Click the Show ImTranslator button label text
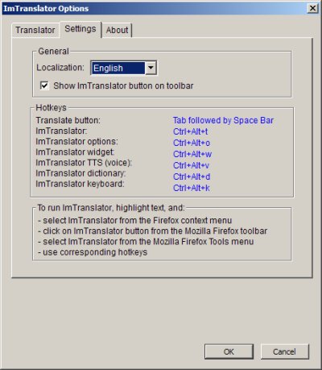 tap(123, 85)
